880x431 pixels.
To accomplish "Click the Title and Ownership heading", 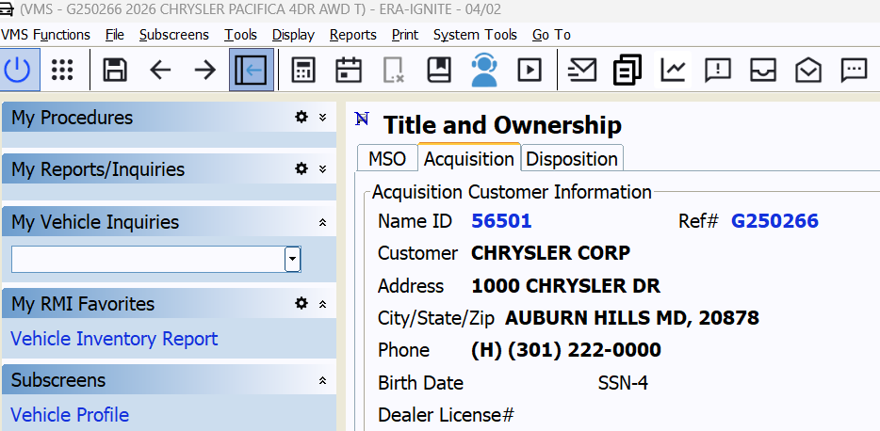I will pos(502,125).
